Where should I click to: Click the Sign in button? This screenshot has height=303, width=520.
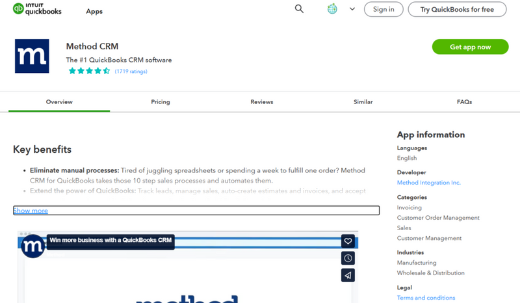click(x=383, y=9)
